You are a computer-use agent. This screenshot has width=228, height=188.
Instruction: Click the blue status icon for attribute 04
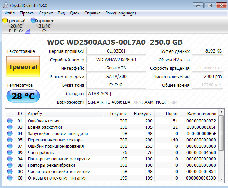[10, 133]
